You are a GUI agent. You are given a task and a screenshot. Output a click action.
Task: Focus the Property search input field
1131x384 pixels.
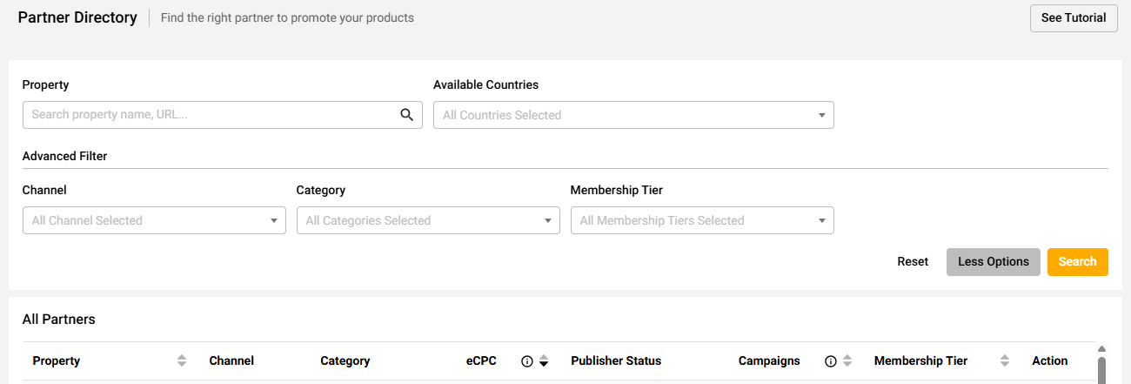point(211,115)
